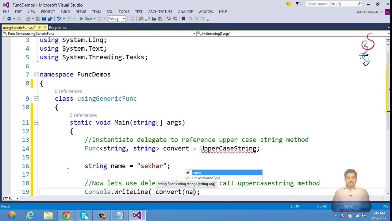Collapse the Main method code block
The height and width of the screenshot is (221, 392).
pos(37,122)
